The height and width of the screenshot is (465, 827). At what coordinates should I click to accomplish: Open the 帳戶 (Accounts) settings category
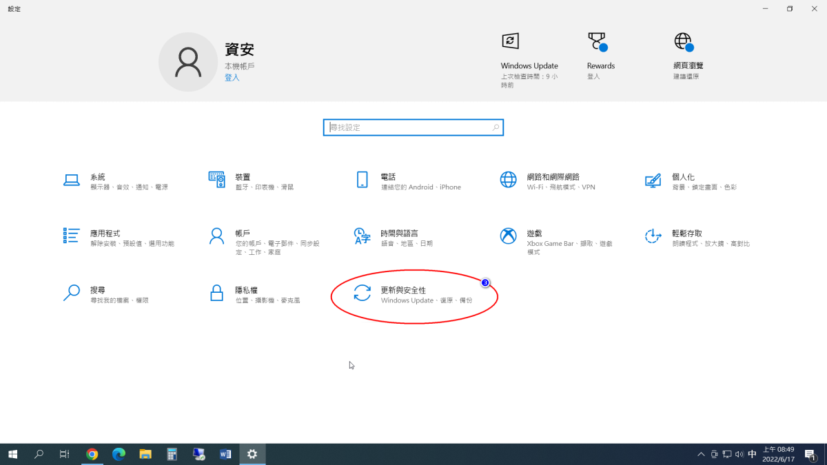pyautogui.click(x=263, y=242)
